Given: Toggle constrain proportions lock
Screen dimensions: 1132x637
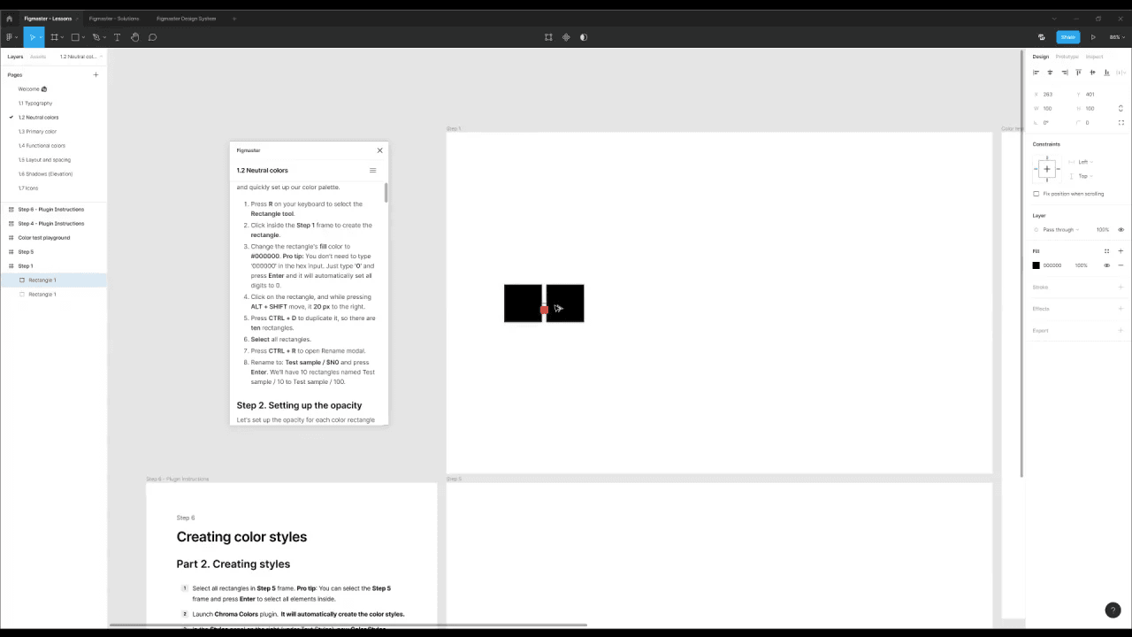Looking at the screenshot, I should click(1121, 108).
